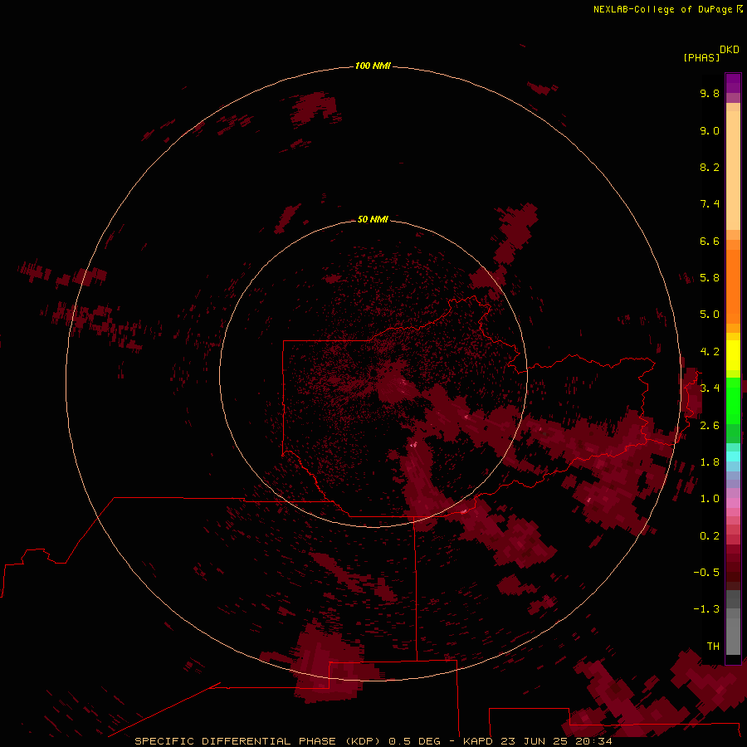Click the -0.5 color scale value

(x=706, y=573)
